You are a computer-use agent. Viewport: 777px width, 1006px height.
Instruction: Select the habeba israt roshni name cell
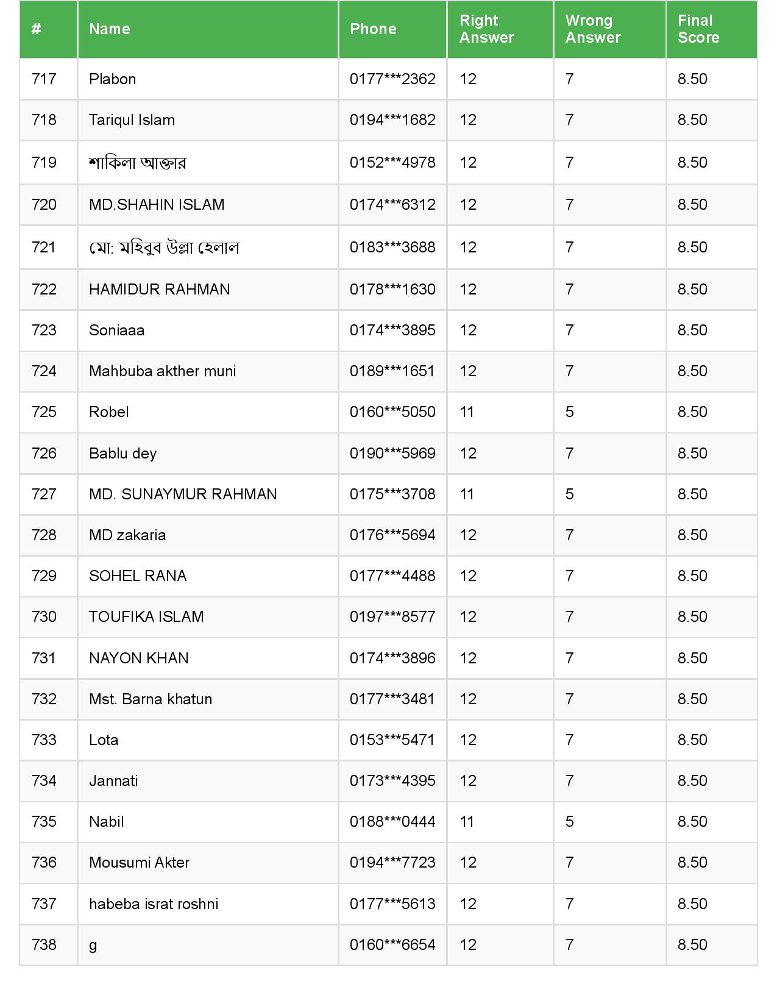(x=154, y=904)
